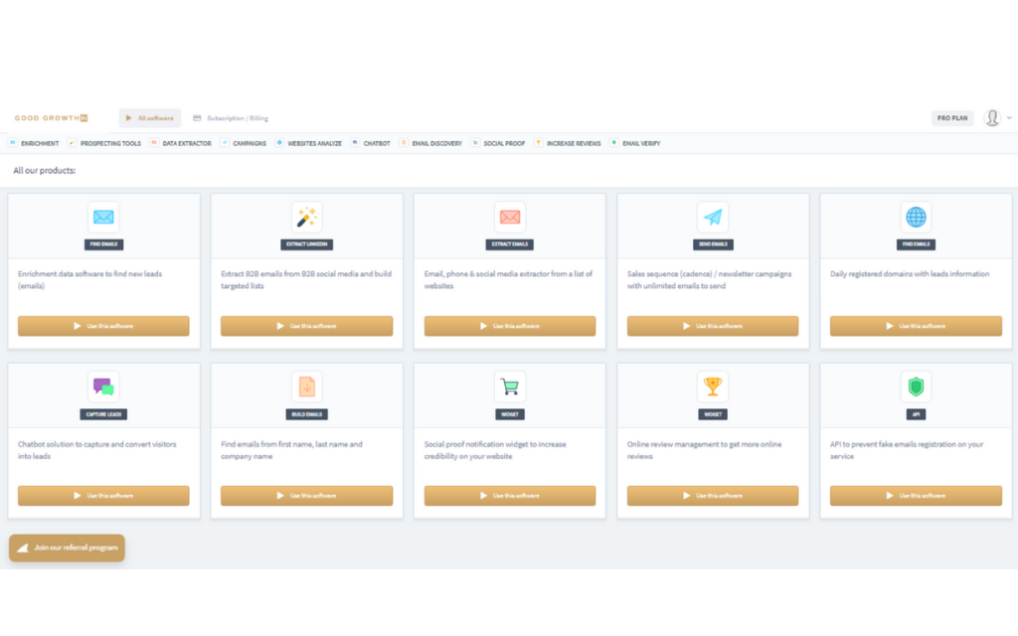The height and width of the screenshot is (636, 1018).
Task: Click the BUILD EMAILS badge
Action: (306, 414)
